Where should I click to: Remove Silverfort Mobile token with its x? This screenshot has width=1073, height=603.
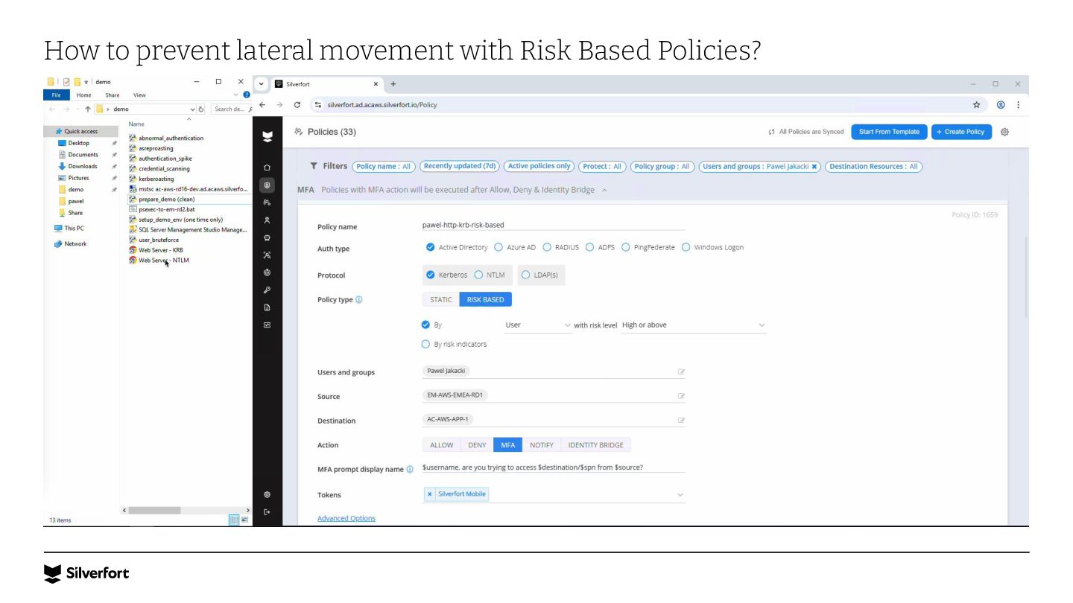click(430, 494)
